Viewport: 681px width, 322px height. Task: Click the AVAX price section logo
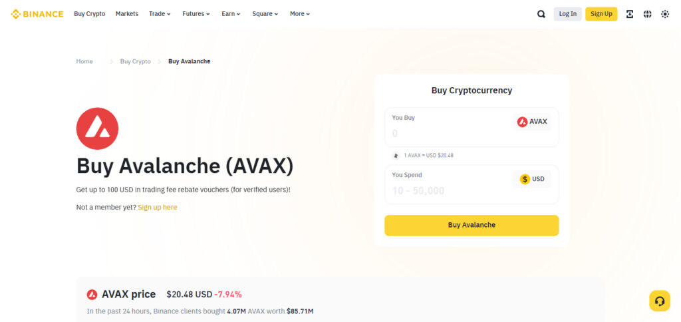92,295
